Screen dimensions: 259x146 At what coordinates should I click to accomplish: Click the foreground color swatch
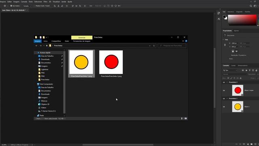pos(224,17)
